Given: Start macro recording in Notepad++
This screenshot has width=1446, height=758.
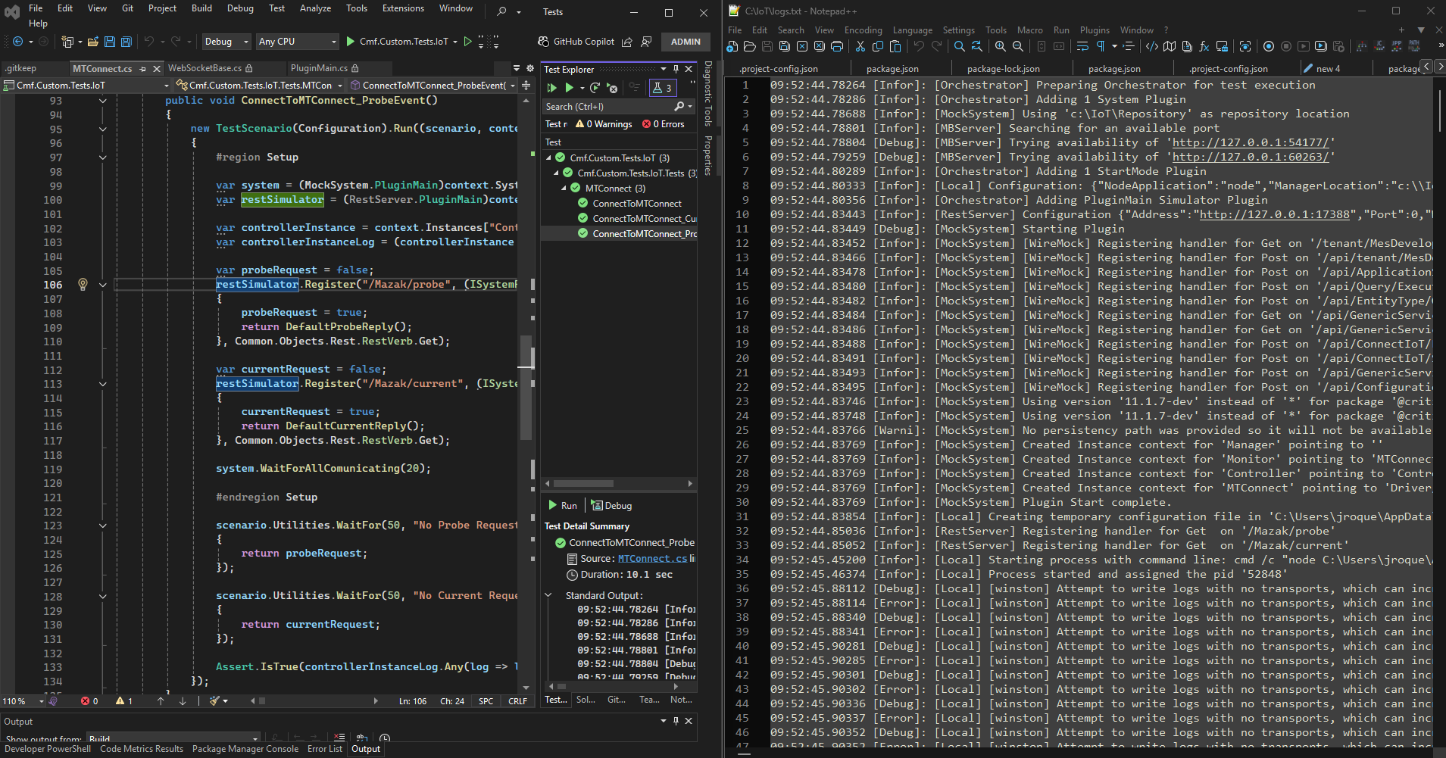Looking at the screenshot, I should click(1269, 46).
